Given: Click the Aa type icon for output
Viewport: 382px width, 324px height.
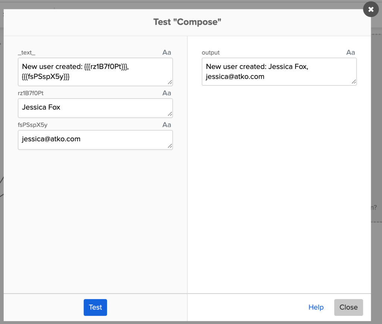Looking at the screenshot, I should (x=350, y=53).
